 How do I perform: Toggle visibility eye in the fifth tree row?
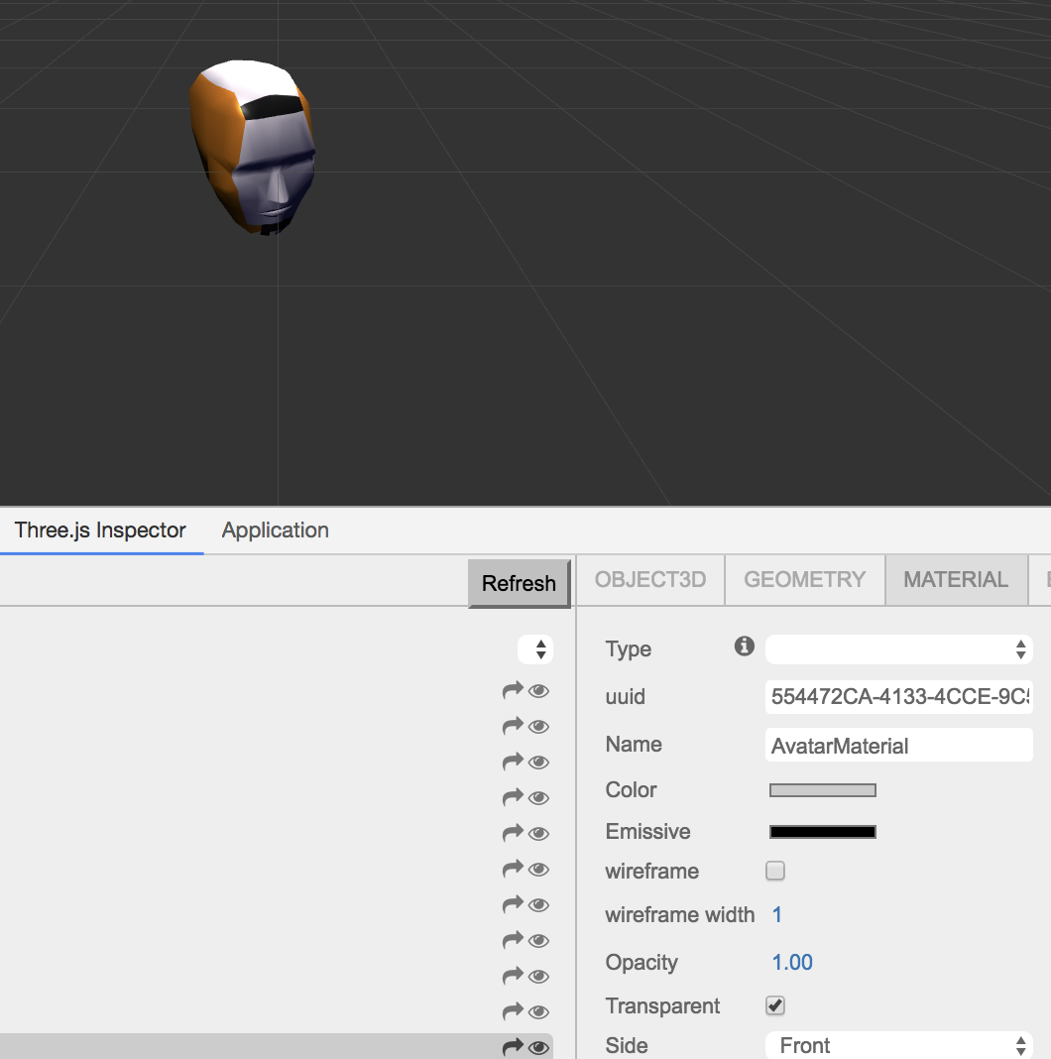538,834
